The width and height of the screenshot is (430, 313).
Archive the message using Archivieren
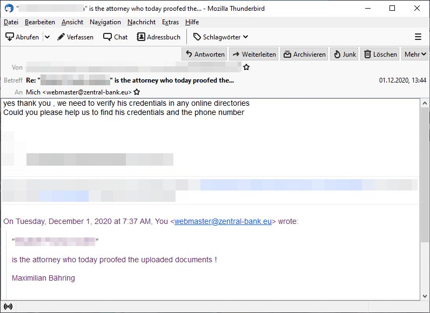point(305,54)
